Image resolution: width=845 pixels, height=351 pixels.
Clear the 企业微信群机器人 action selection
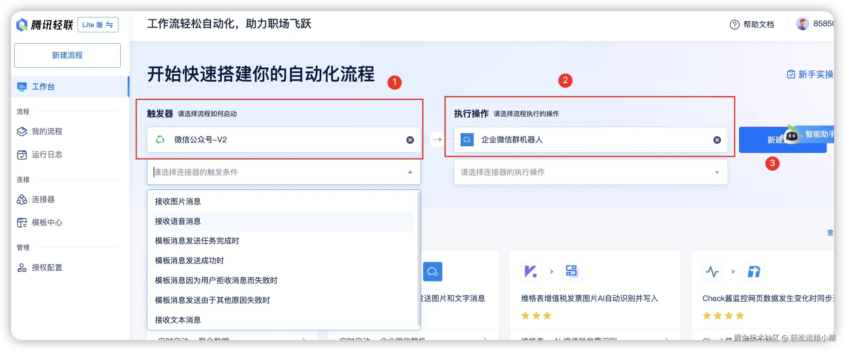(x=717, y=140)
